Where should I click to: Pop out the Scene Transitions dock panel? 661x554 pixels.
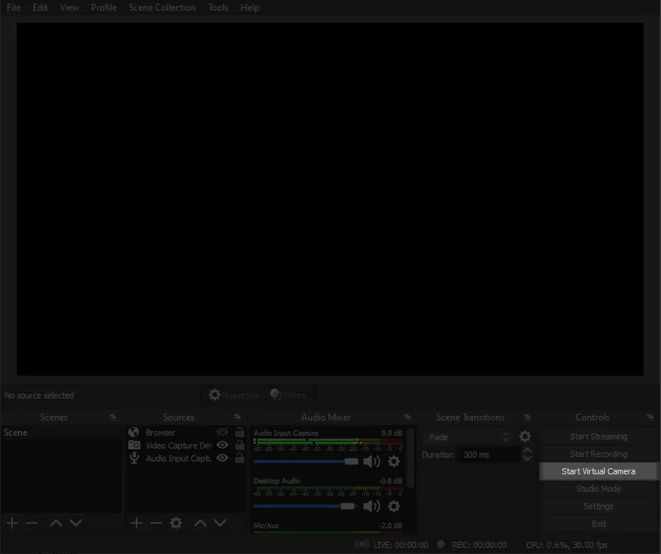point(527,417)
